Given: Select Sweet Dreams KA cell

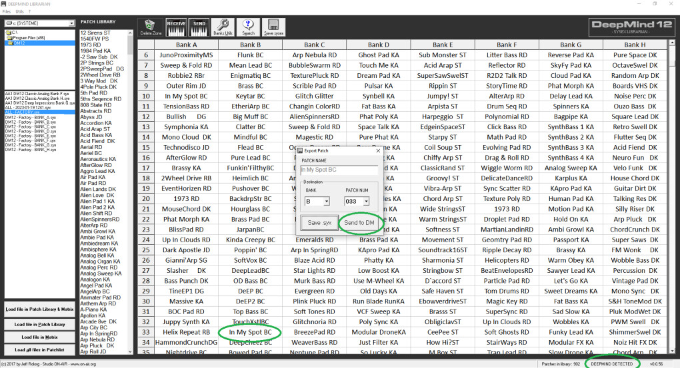Looking at the screenshot, I should [x=571, y=291].
